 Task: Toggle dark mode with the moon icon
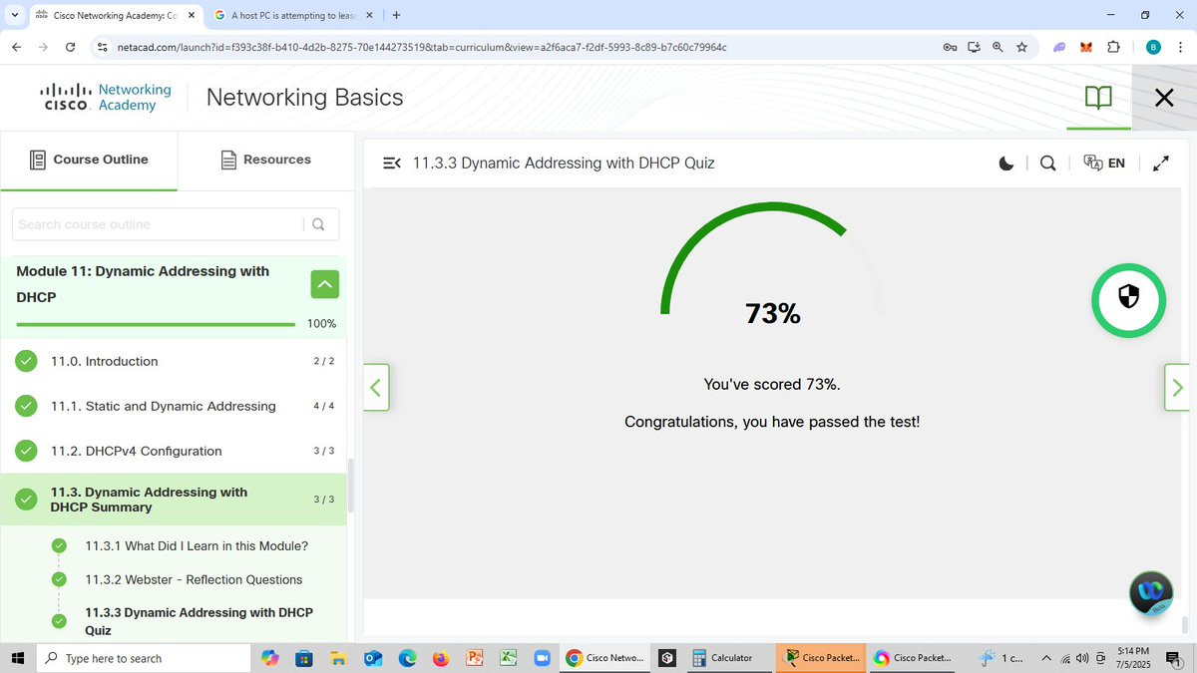[x=1006, y=164]
